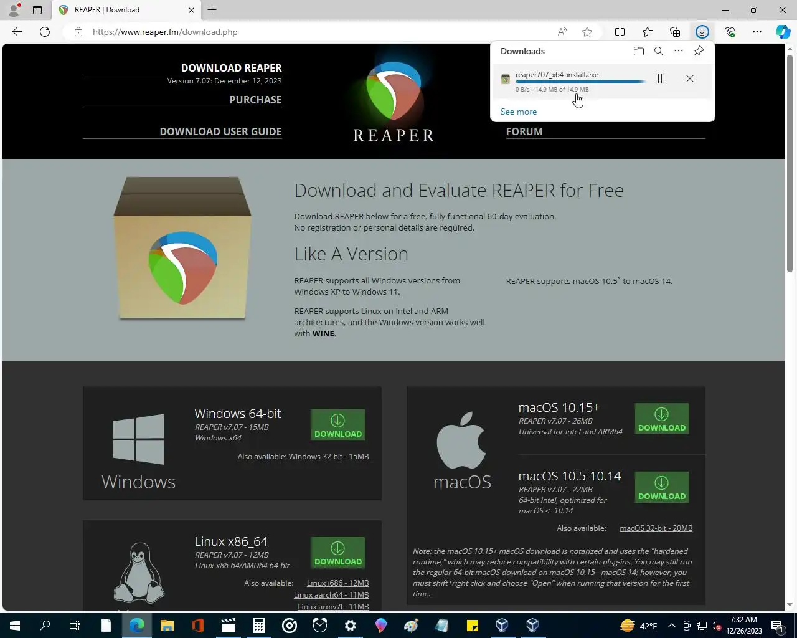Viewport: 797px width, 638px height.
Task: Download macOS 10.5-10.14 REAPER
Action: coord(662,487)
